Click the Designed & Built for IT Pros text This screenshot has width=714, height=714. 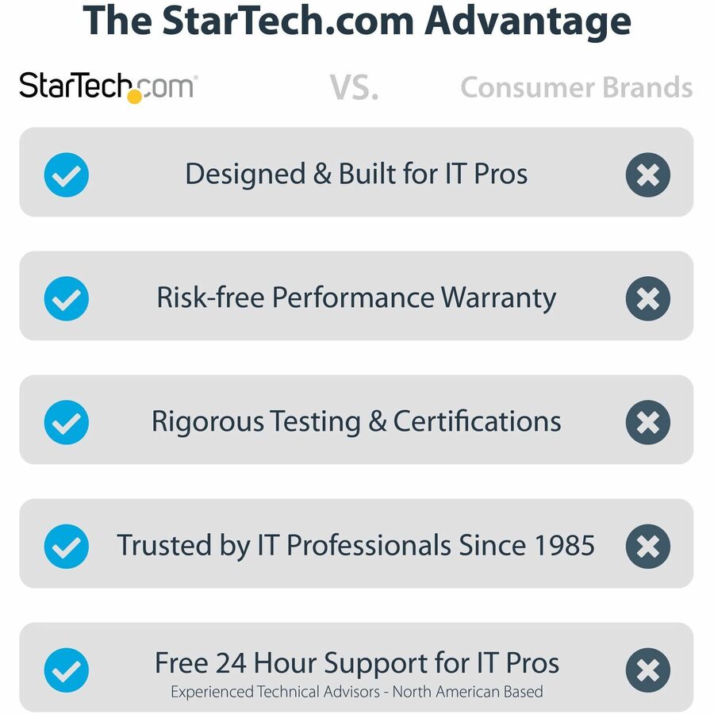[x=356, y=174]
